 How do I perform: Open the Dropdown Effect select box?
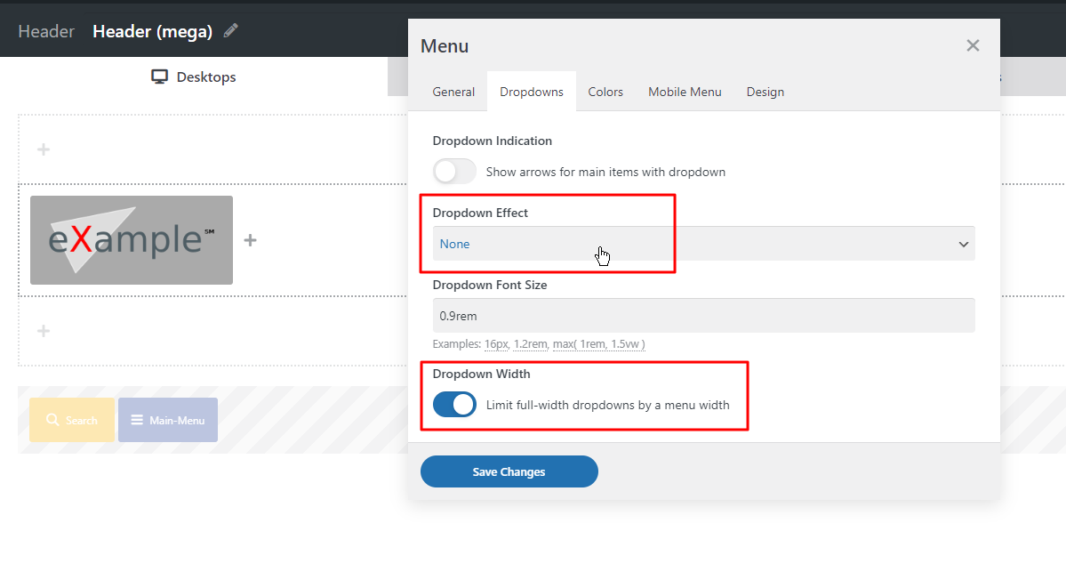pyautogui.click(x=703, y=244)
